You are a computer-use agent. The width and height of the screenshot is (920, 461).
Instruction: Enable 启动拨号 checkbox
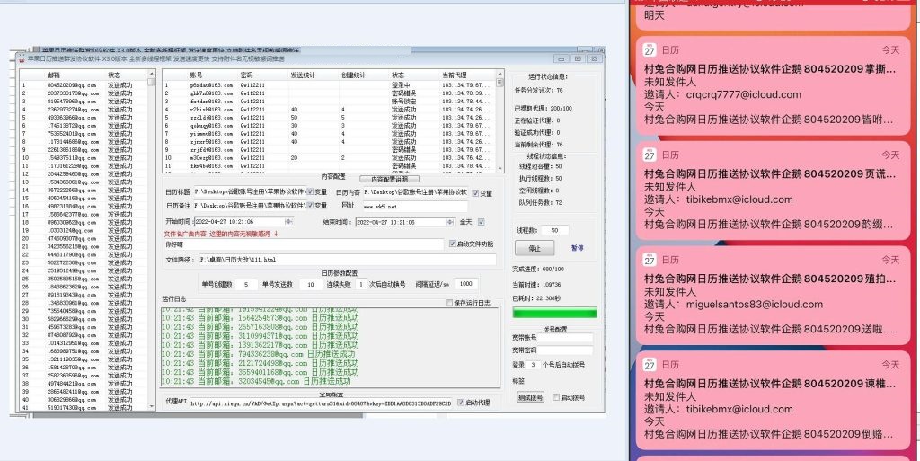(556, 396)
